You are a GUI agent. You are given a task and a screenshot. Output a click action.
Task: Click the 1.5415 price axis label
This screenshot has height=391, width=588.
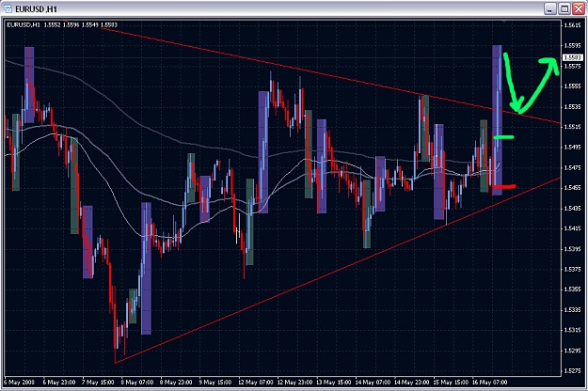[573, 228]
